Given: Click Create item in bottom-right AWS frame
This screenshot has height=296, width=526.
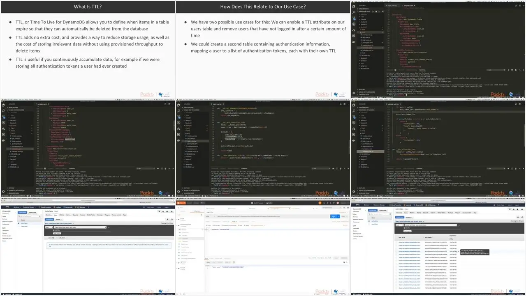Looking at the screenshot, I should click(x=400, y=217).
